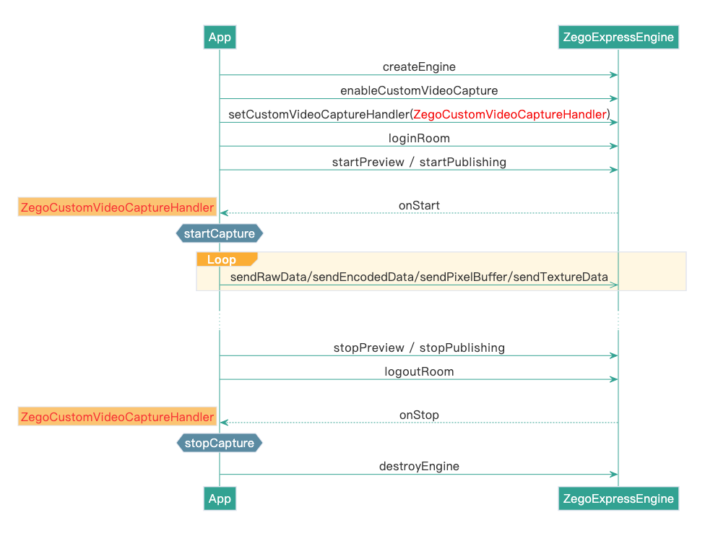This screenshot has width=705, height=536.
Task: Click the top App participant box
Action: pos(220,38)
